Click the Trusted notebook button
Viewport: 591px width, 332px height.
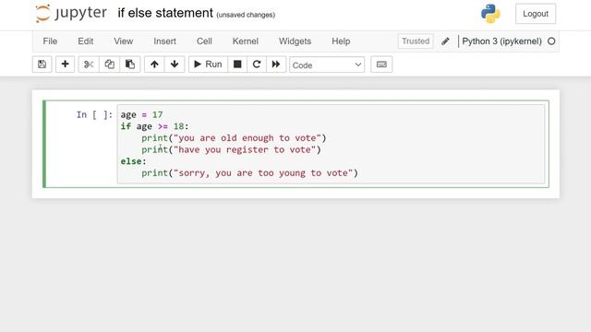(416, 41)
